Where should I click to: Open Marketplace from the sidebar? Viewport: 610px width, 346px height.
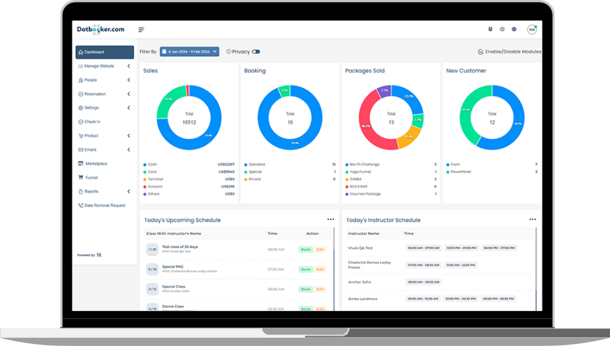pyautogui.click(x=95, y=164)
